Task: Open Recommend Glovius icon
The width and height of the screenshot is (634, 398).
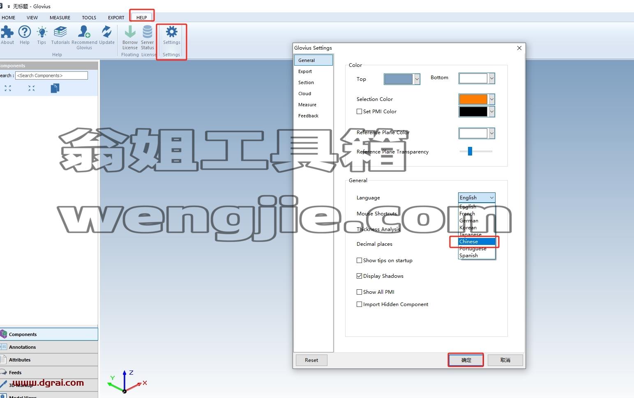Action: point(84,32)
